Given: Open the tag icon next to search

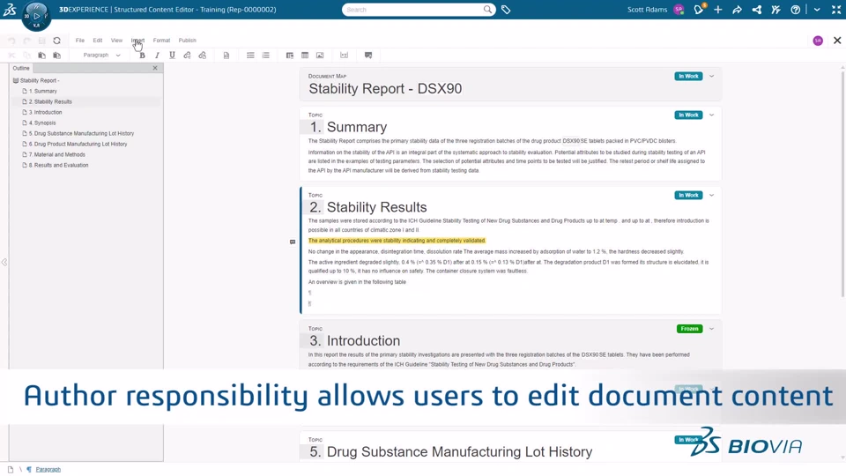Looking at the screenshot, I should [x=506, y=10].
